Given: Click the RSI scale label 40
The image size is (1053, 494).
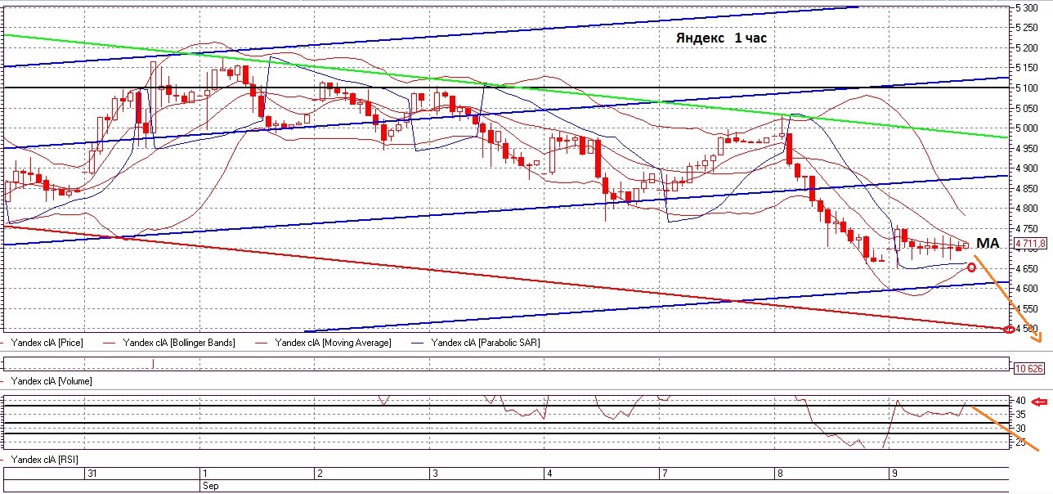Looking at the screenshot, I should click(x=1020, y=401).
